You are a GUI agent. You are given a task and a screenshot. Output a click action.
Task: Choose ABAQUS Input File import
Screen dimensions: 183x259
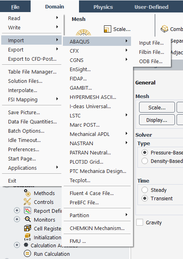click(152, 43)
